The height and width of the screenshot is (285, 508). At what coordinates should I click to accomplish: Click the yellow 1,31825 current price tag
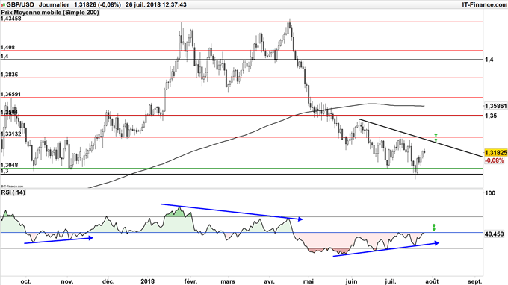point(496,153)
